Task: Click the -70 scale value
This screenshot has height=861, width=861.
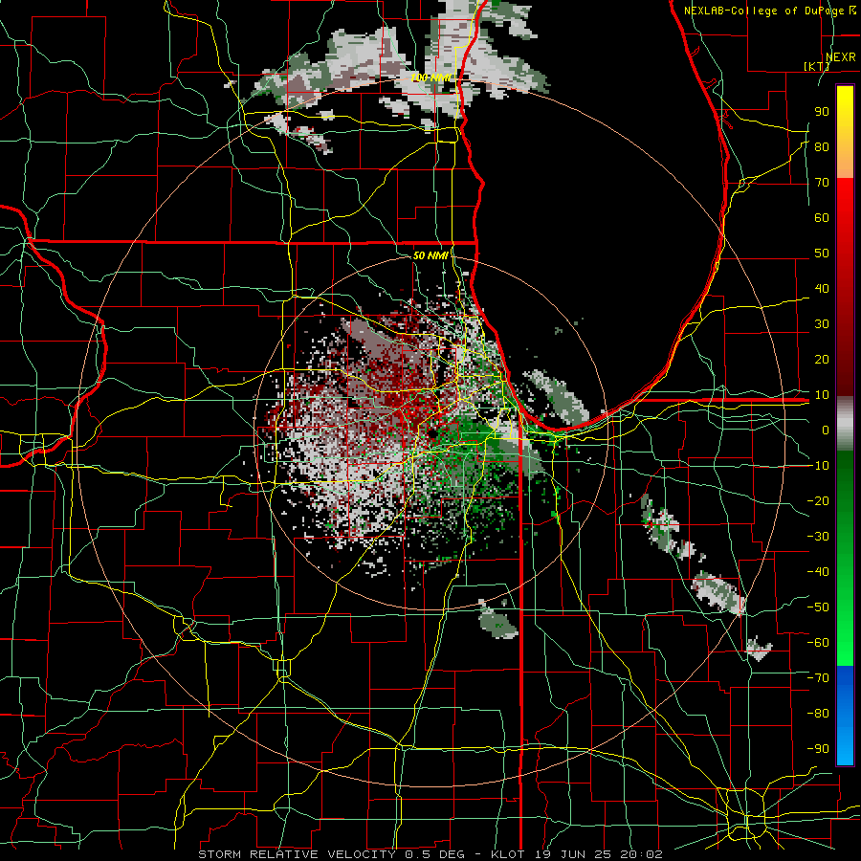Action: 818,677
